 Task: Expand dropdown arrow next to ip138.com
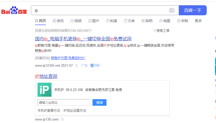pos(62,119)
